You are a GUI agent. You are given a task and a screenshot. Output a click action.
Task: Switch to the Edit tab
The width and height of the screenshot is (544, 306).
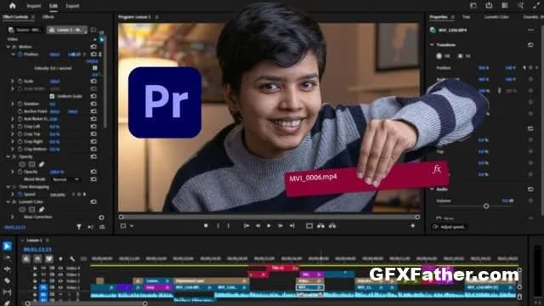click(54, 6)
